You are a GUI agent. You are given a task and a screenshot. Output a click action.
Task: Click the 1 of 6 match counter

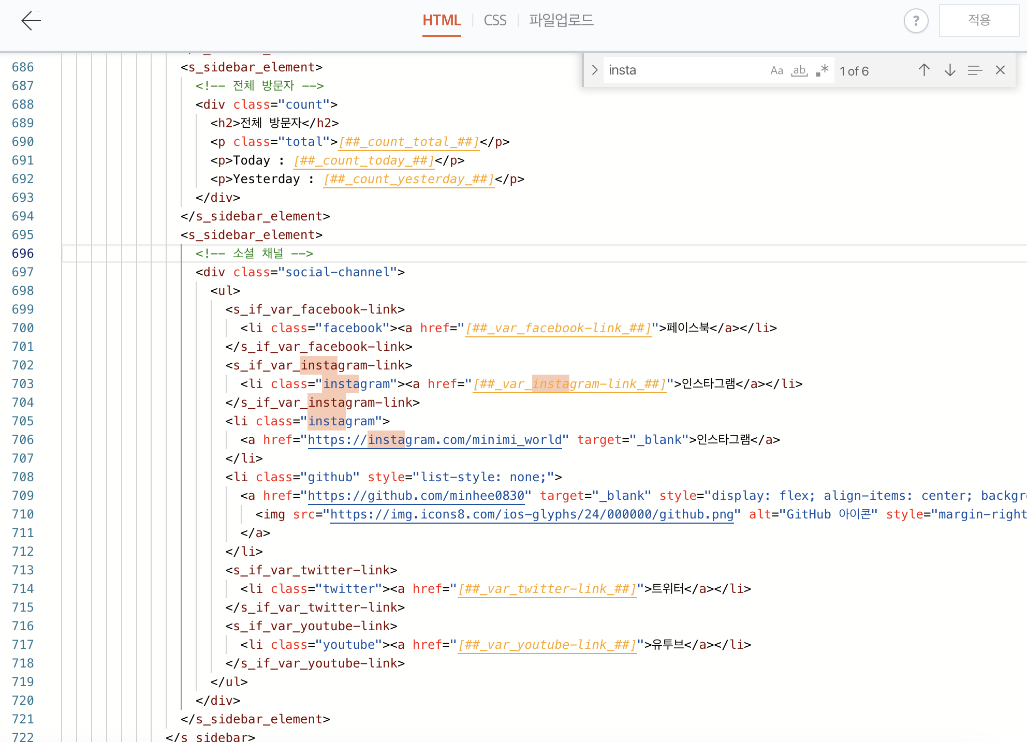(854, 71)
